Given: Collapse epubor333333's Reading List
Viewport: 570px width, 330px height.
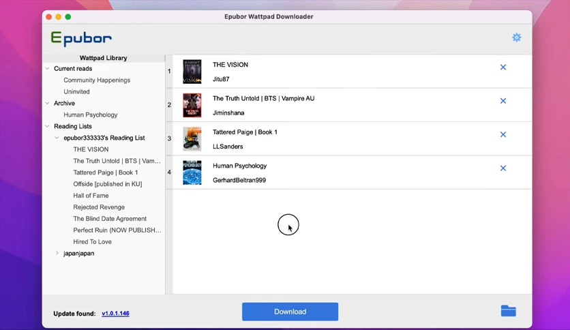Looking at the screenshot, I should pos(57,138).
